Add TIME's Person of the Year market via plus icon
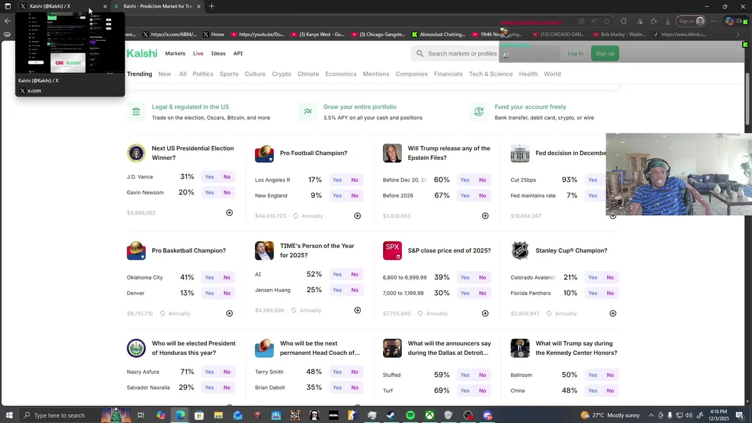The image size is (752, 423). tap(357, 310)
